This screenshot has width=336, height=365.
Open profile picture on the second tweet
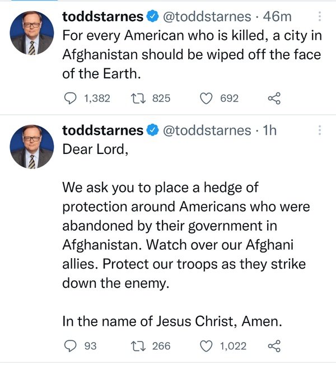tap(32, 146)
